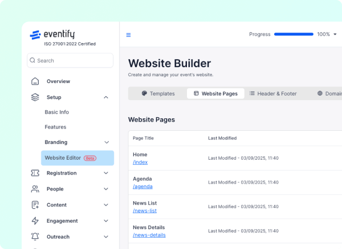Screen dimensions: 342x249
Task: Click the Engagement lightning icon
Action: (x=35, y=221)
